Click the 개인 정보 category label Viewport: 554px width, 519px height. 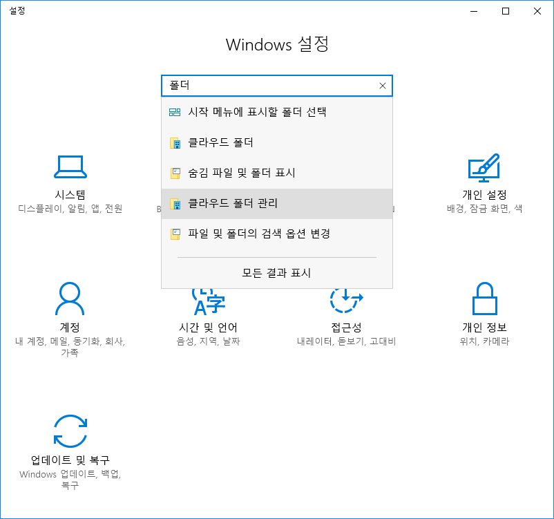point(484,328)
